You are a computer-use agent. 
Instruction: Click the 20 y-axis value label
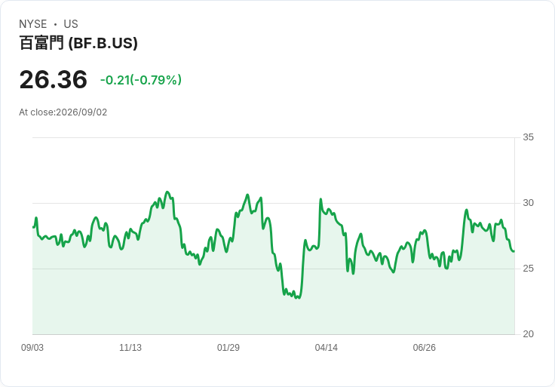pyautogui.click(x=528, y=334)
